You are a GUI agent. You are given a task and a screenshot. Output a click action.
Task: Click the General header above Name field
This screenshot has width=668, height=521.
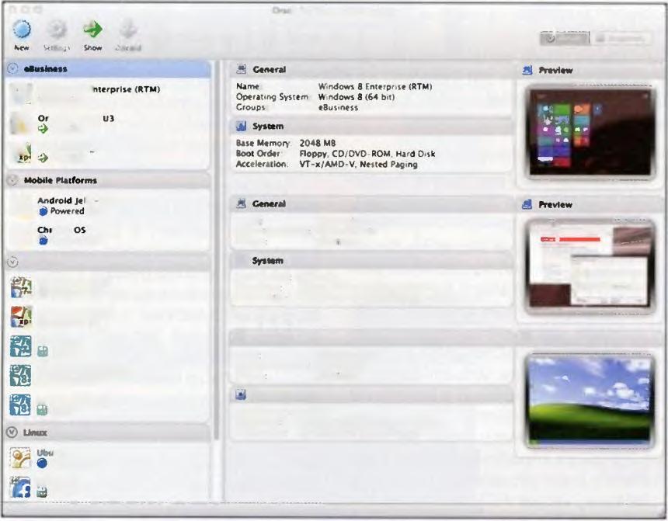[269, 69]
